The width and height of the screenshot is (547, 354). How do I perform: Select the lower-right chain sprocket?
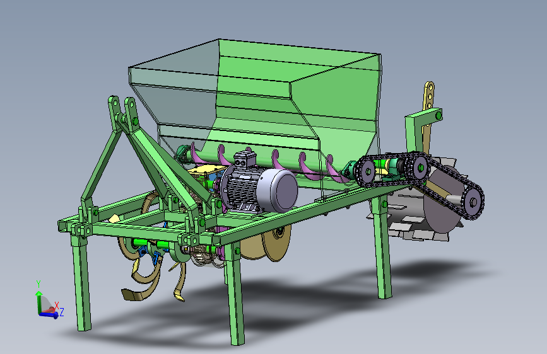click(473, 202)
